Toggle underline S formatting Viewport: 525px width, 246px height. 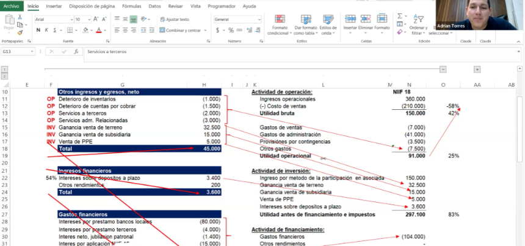click(x=54, y=30)
